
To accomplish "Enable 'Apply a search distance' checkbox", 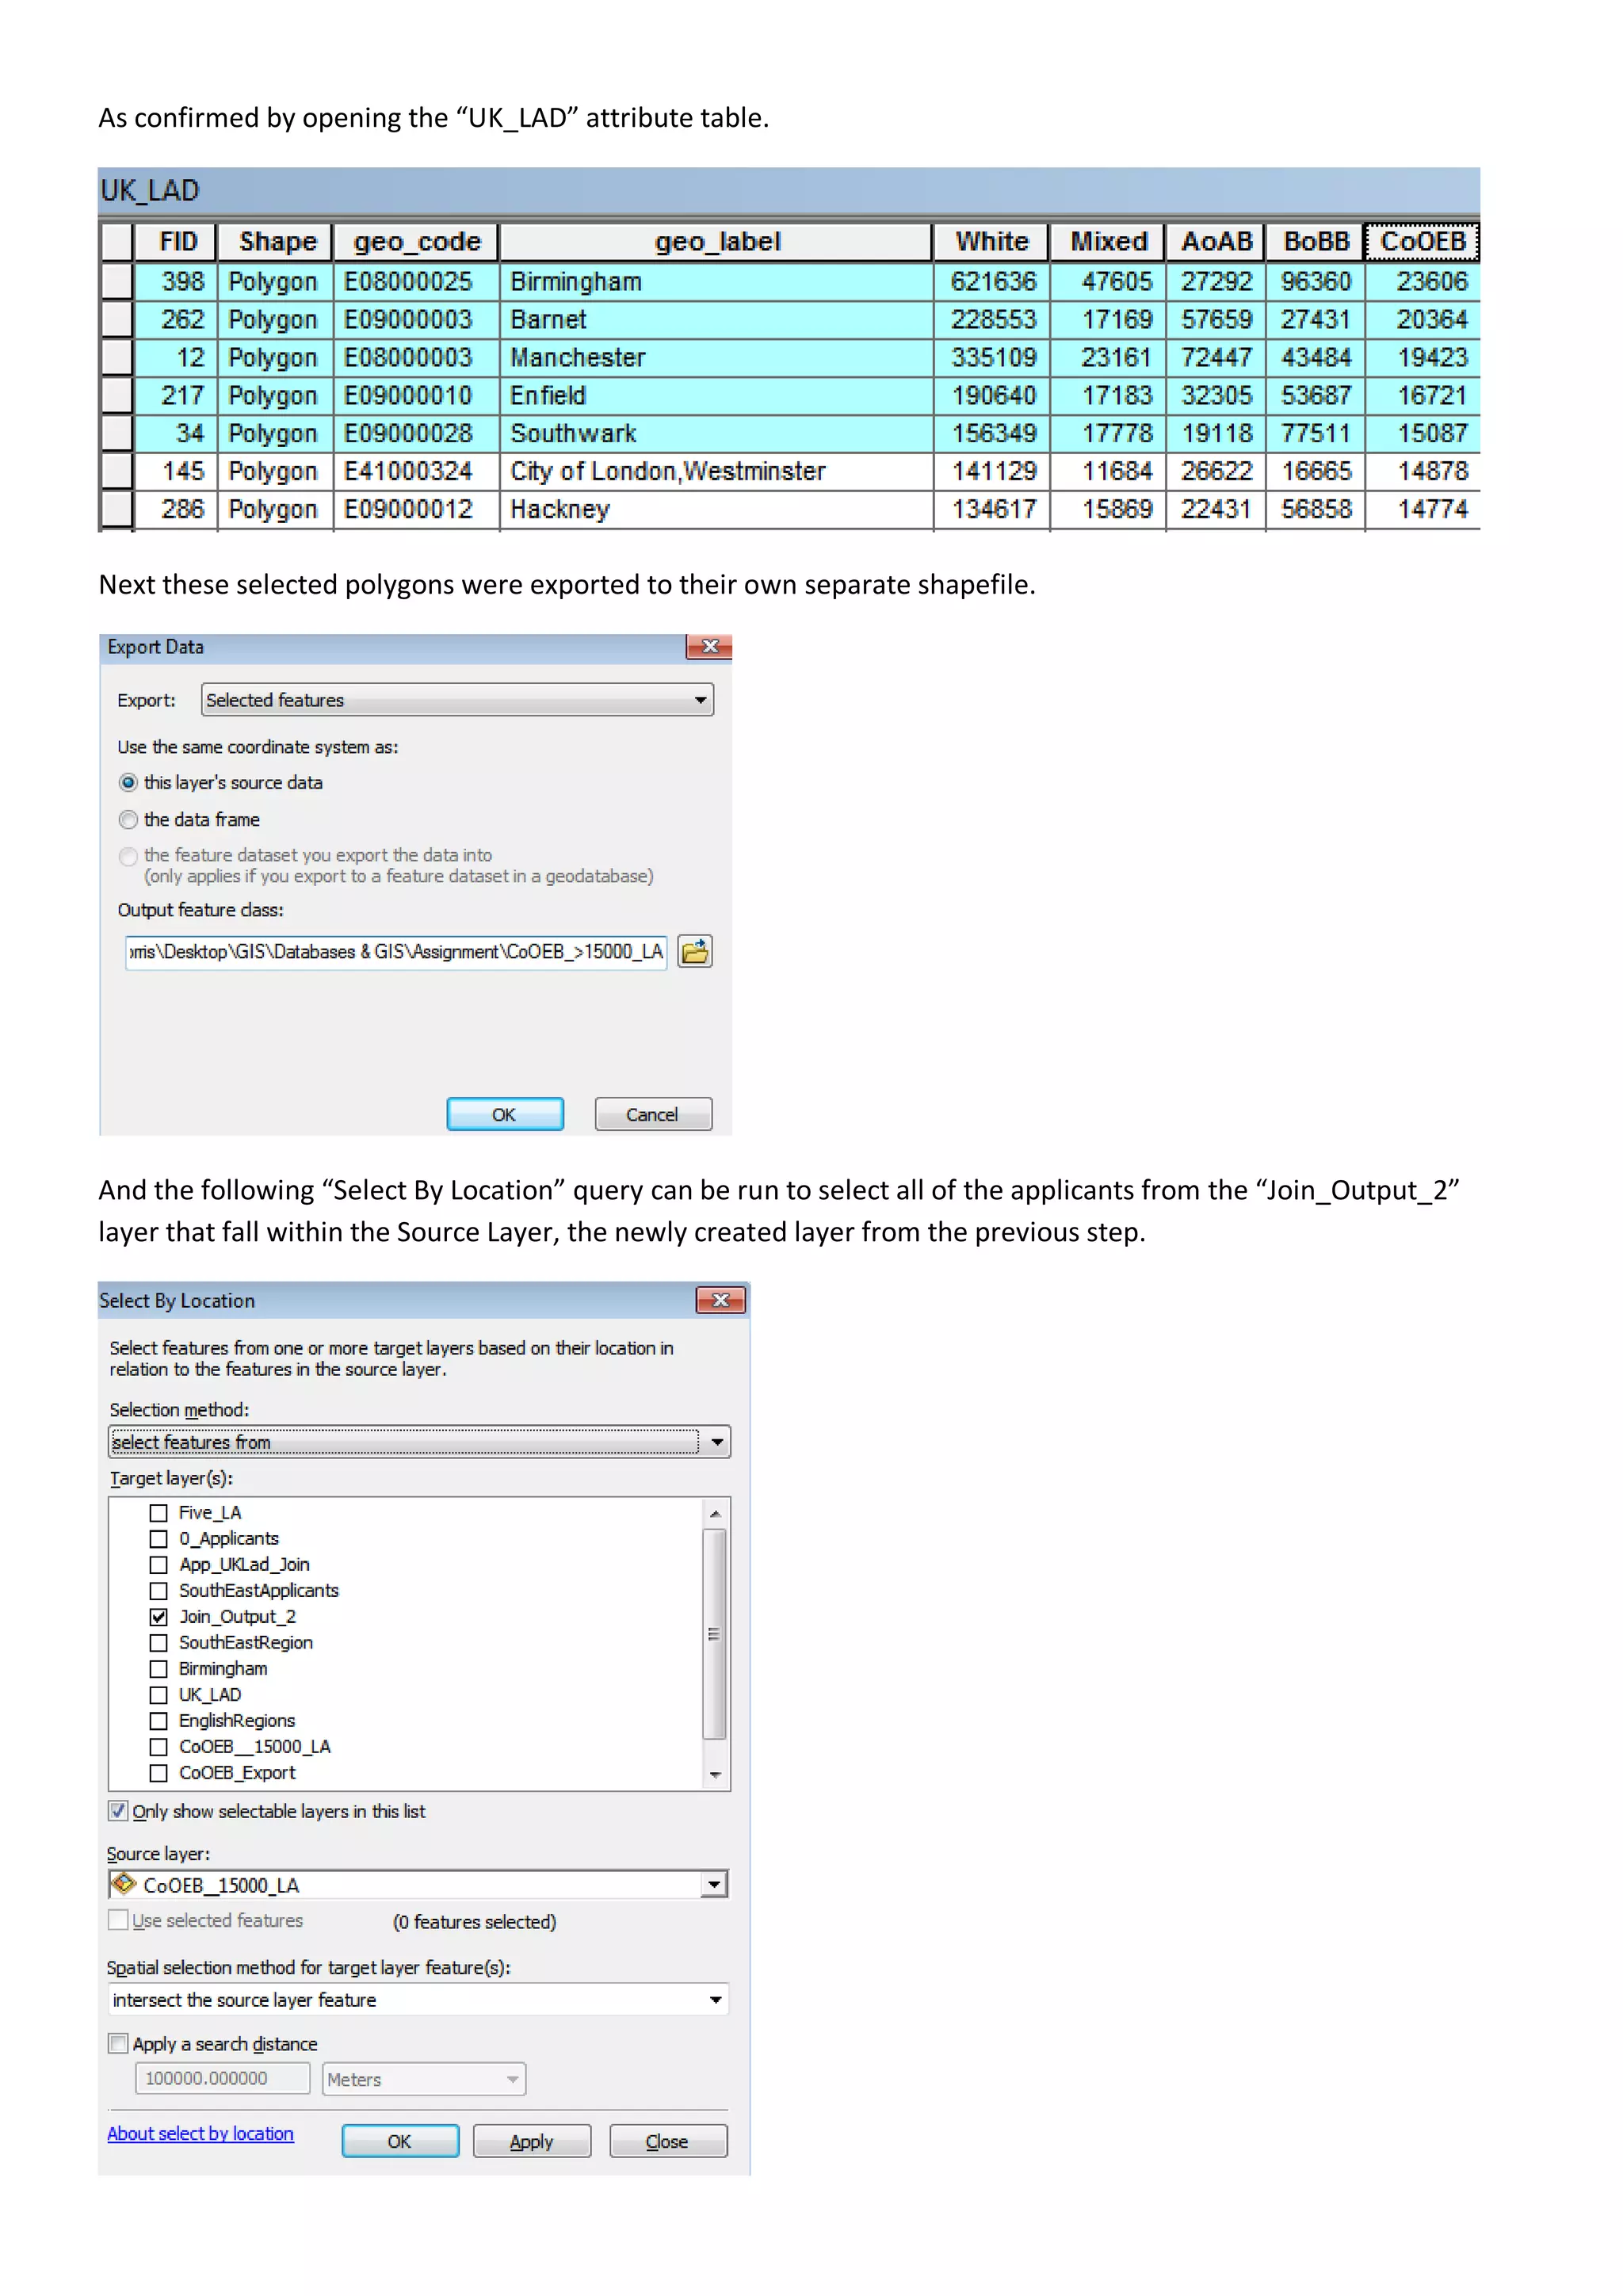I will pyautogui.click(x=118, y=2043).
